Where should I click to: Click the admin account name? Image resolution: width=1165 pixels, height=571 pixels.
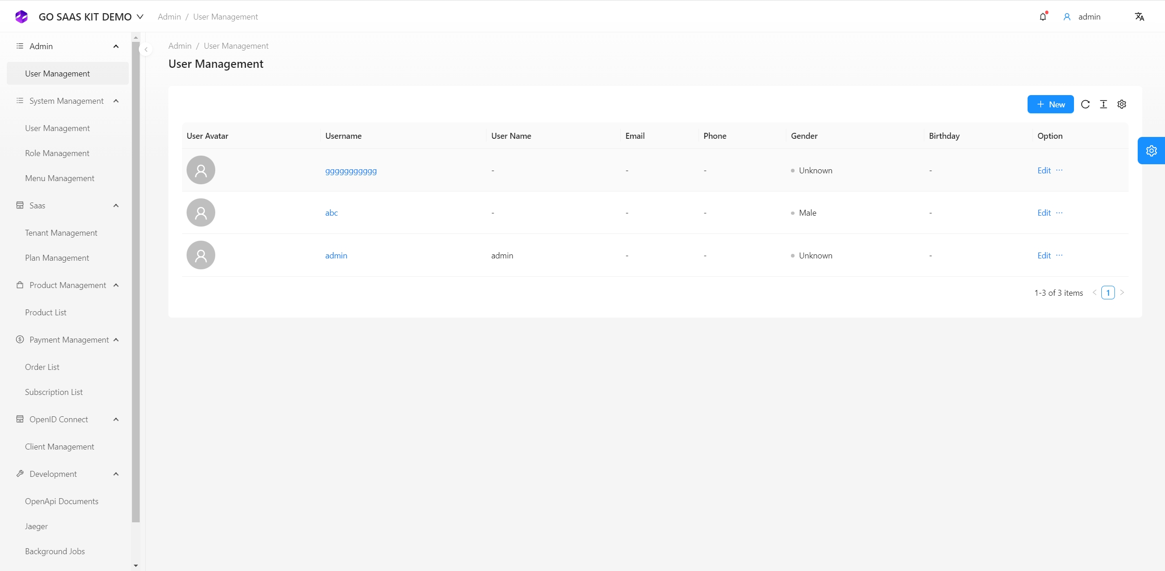[1089, 17]
